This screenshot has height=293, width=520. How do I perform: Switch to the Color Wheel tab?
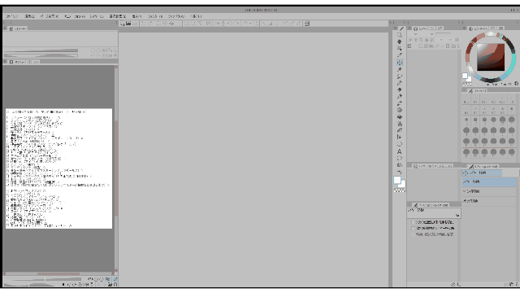(x=479, y=28)
